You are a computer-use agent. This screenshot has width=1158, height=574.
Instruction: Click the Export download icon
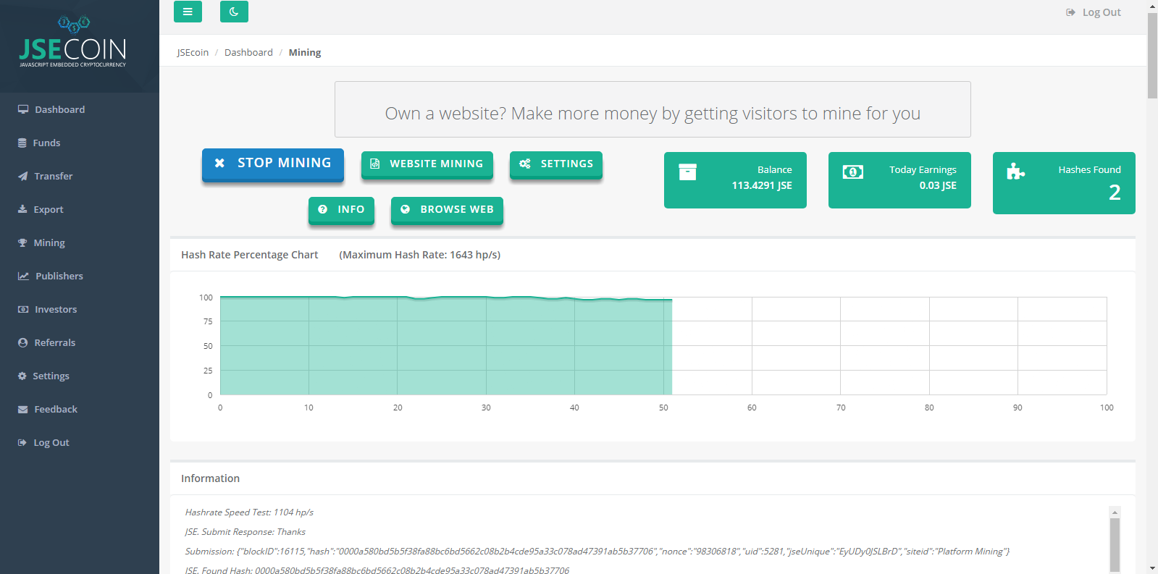coord(22,209)
